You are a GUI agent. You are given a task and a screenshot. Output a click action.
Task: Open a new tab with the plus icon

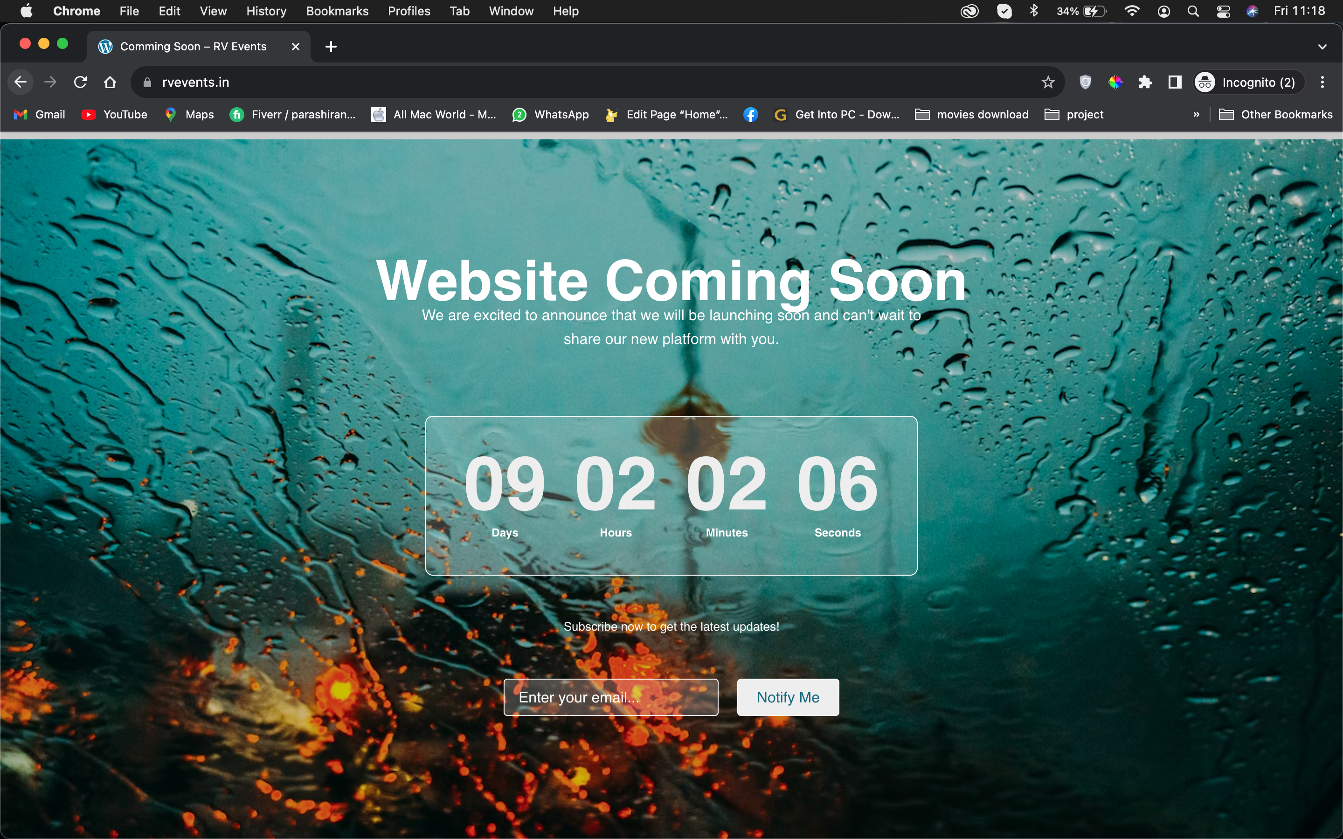click(x=331, y=47)
